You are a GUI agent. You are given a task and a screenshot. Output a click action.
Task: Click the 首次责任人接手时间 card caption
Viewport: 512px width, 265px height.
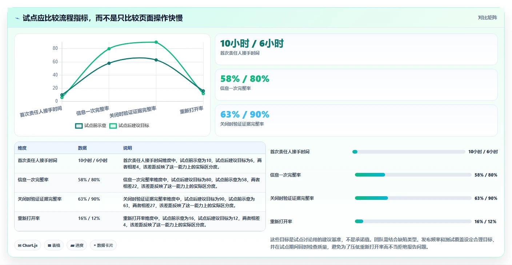240,53
